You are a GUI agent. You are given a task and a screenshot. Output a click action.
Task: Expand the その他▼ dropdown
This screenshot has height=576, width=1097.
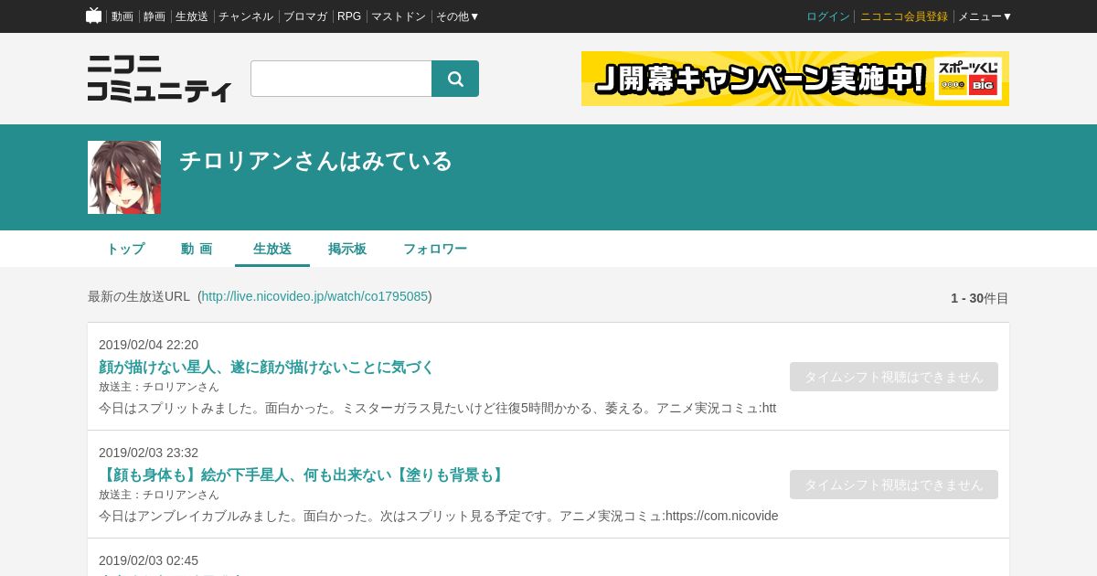click(458, 16)
